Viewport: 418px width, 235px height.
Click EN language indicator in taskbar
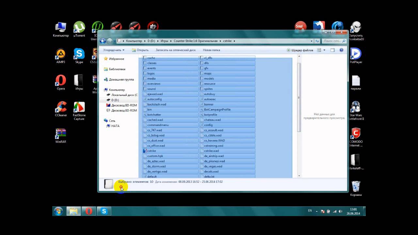[x=310, y=211]
